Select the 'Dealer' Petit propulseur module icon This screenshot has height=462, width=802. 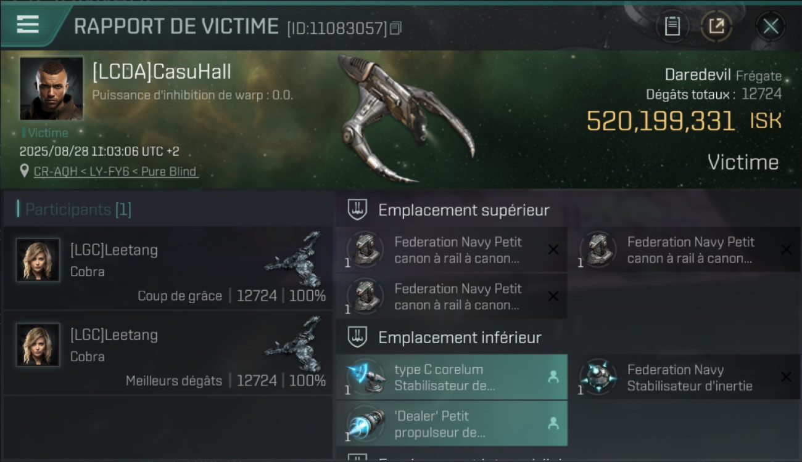[366, 424]
